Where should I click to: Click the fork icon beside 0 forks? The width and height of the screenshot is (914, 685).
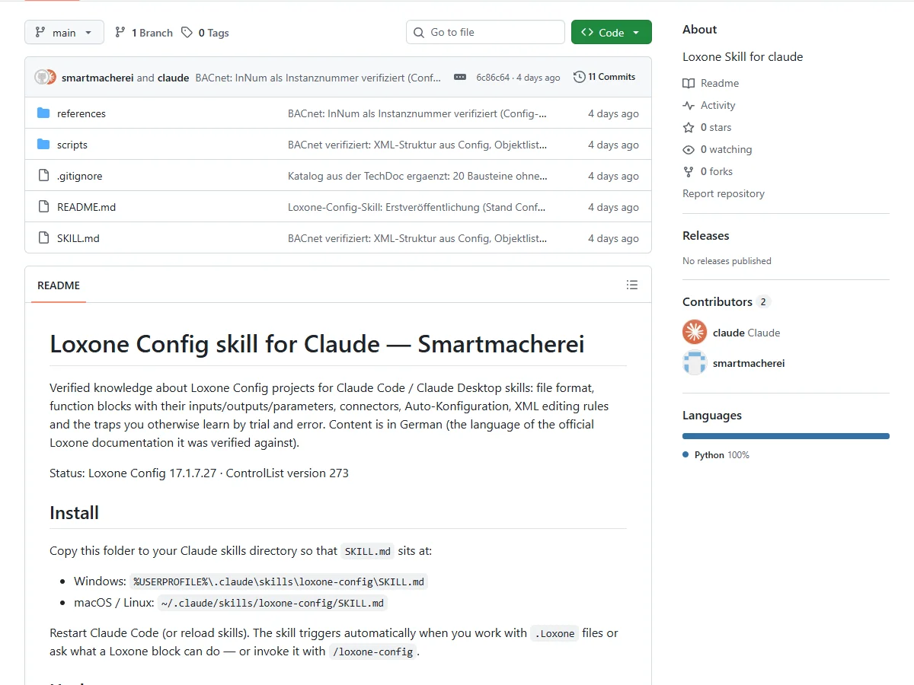(x=689, y=171)
